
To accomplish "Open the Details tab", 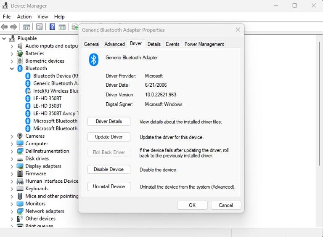I will (154, 44).
